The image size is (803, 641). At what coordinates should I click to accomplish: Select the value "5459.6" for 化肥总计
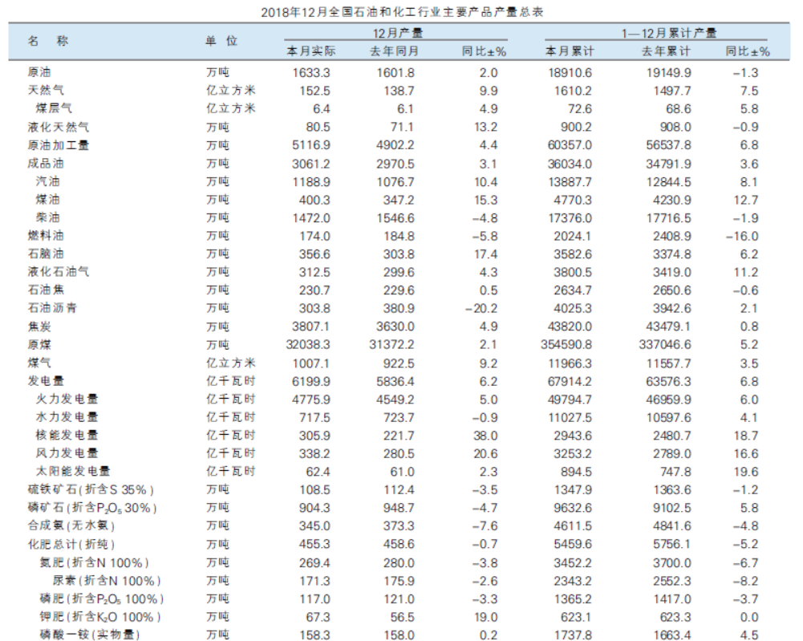tap(573, 545)
